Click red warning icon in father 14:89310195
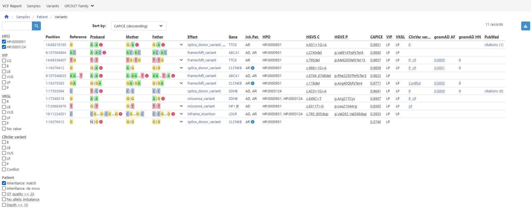 point(163,45)
